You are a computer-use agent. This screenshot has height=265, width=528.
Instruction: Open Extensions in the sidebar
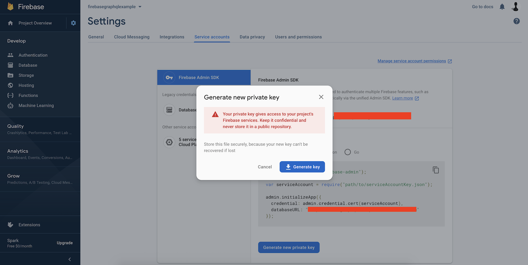tap(29, 225)
